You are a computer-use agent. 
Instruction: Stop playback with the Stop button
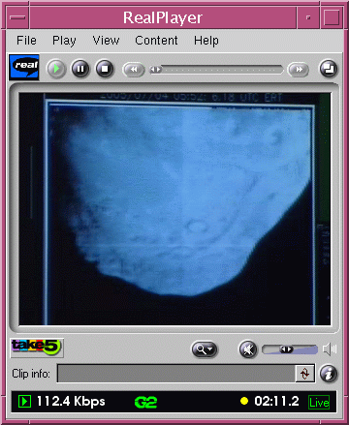click(x=105, y=69)
